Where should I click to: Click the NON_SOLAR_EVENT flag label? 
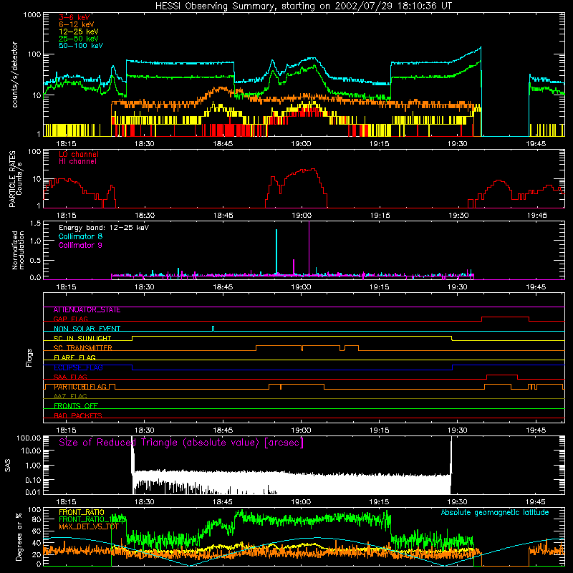tap(87, 329)
